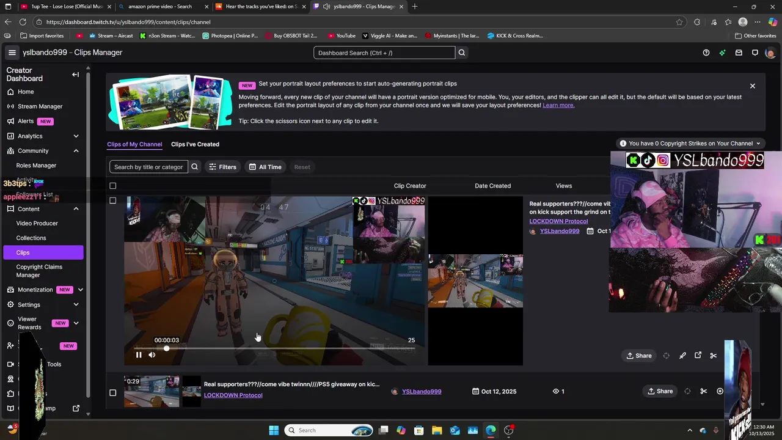782x440 pixels.
Task: Collapse the Creator Dashboard sidebar arrow
Action: click(75, 75)
